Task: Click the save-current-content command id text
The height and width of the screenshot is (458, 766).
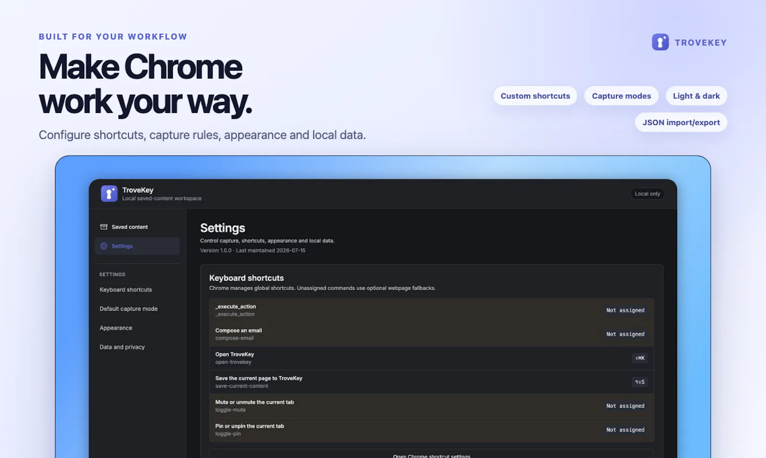Action: [x=241, y=386]
